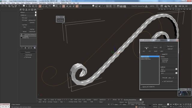Click the Pin Stack icon below modifier stack
The height and width of the screenshot is (108, 192).
pos(22,48)
